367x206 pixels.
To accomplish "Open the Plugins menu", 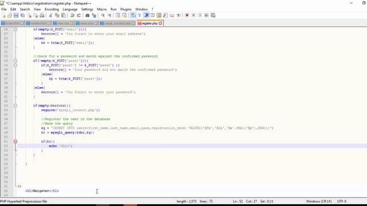I will pos(126,9).
